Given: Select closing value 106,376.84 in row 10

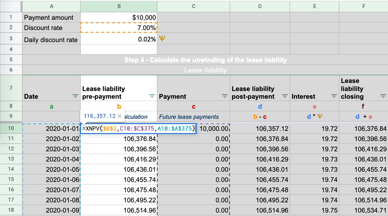Looking at the screenshot, I should [364, 128].
